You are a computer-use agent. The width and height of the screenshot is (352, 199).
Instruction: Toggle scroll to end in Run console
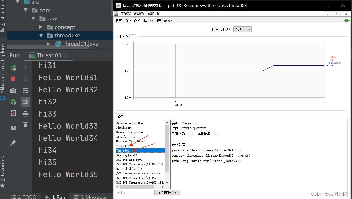click(x=25, y=102)
